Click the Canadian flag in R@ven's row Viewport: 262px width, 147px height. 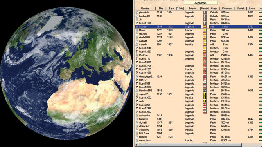pos(205,80)
